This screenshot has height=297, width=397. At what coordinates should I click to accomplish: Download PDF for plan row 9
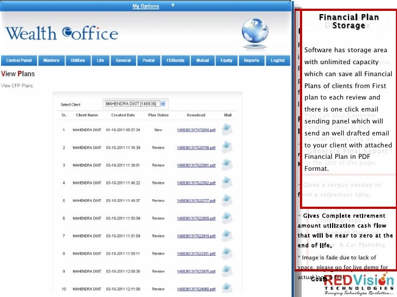(196, 271)
